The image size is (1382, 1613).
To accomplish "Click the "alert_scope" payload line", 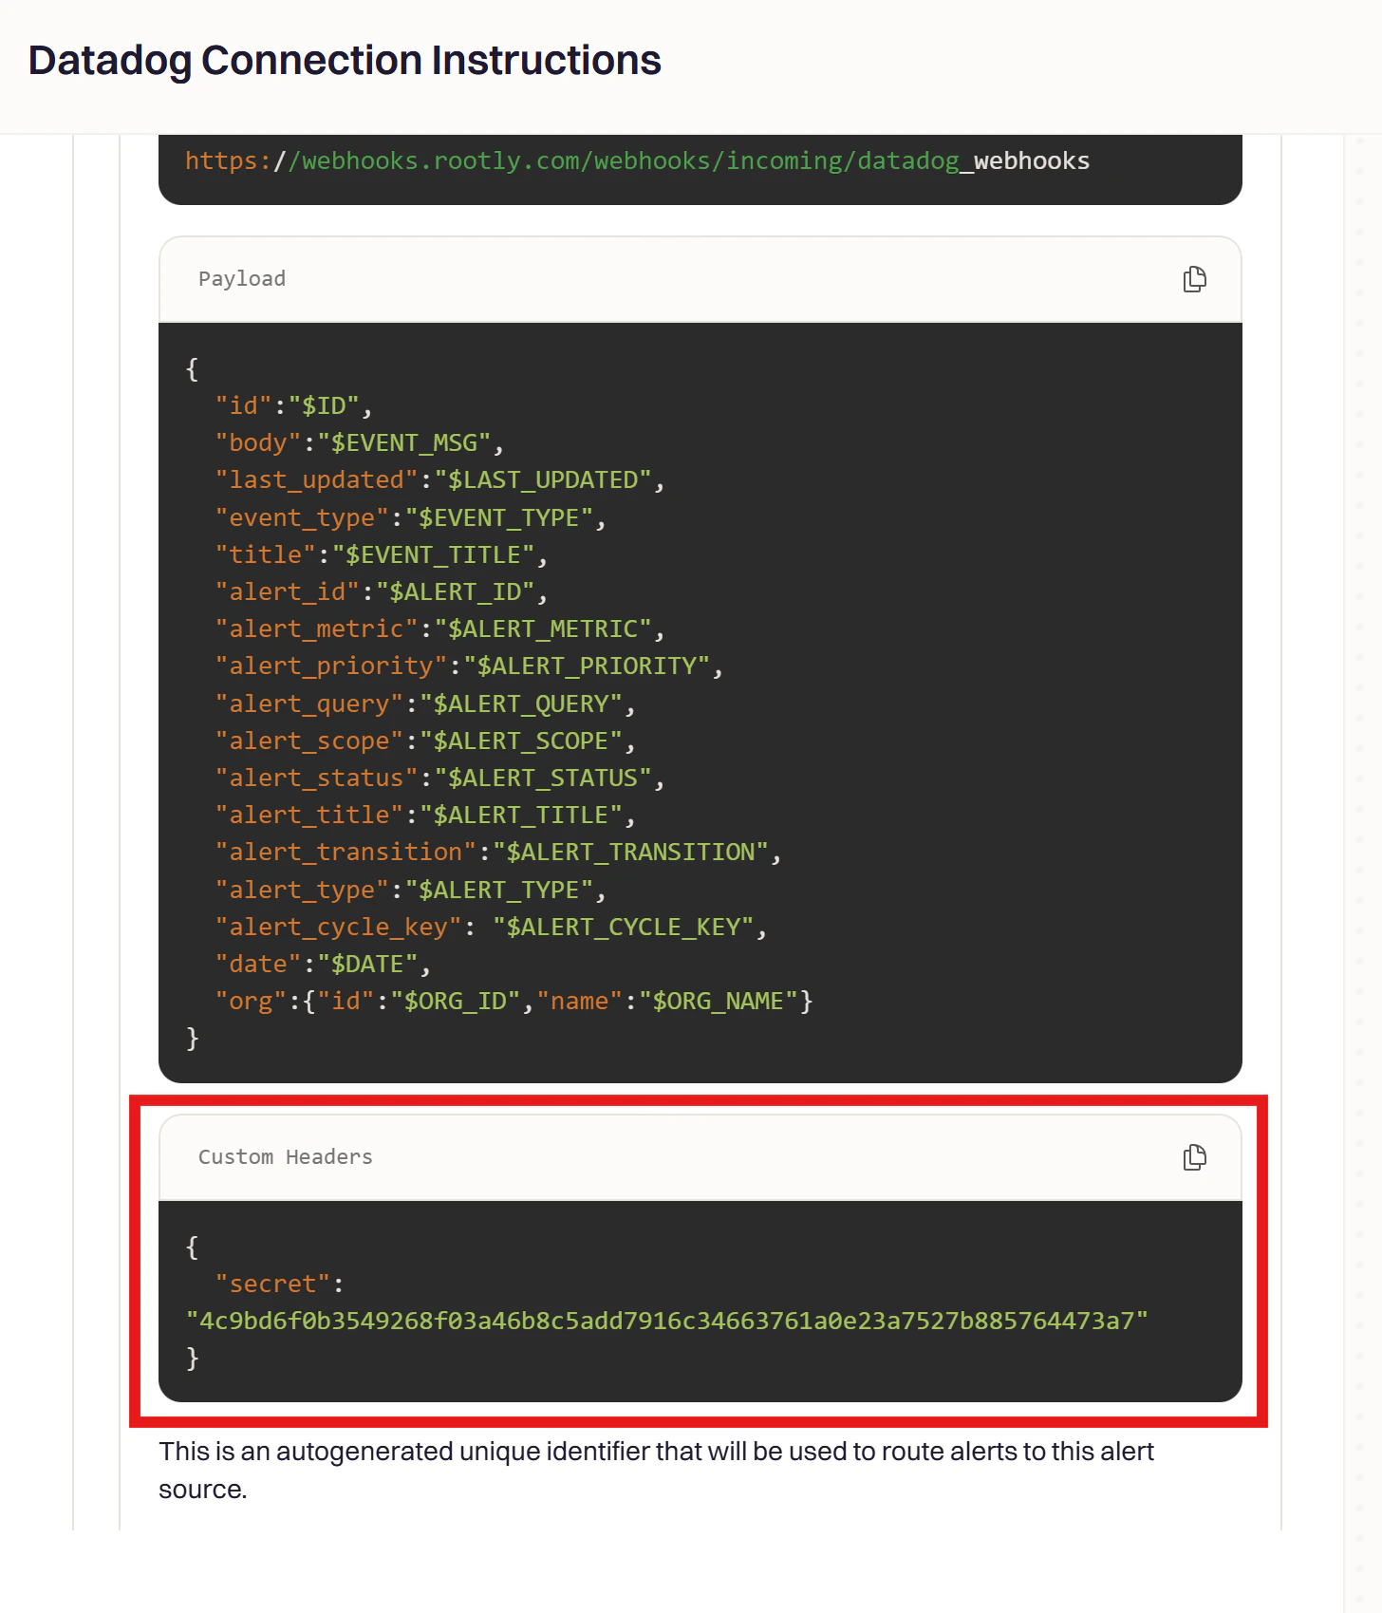I will tap(425, 741).
